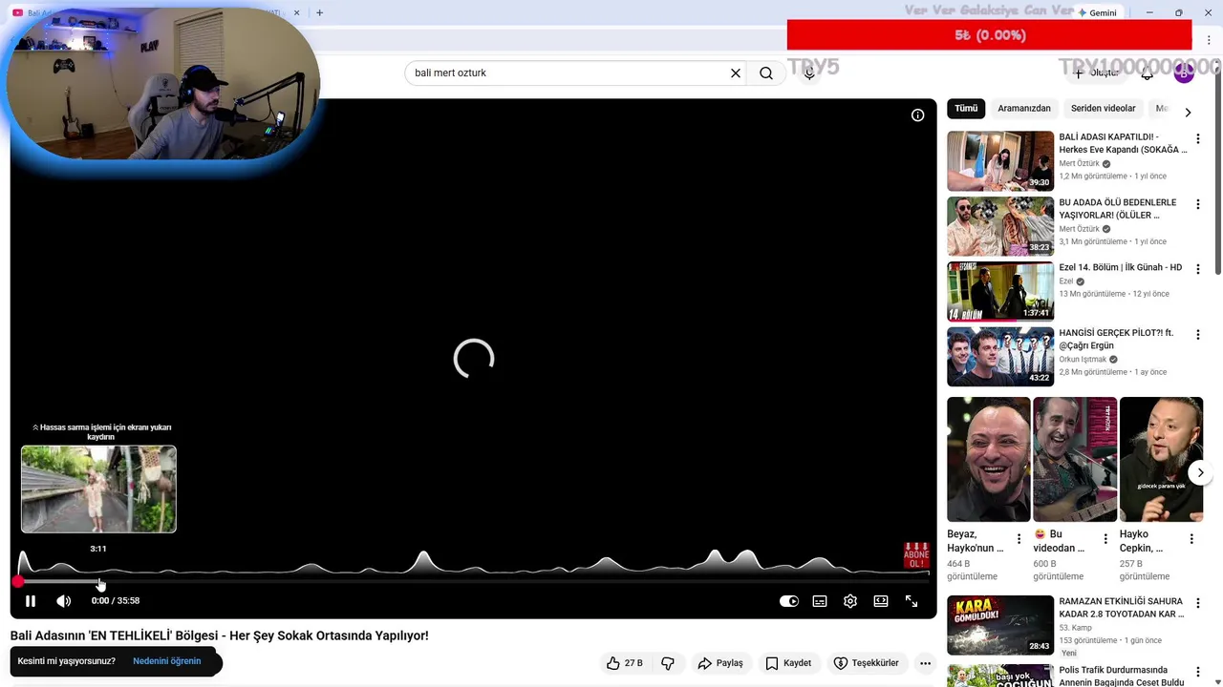This screenshot has height=687, width=1223.
Task: Open the Orkun Işıtmak channel name
Action: pos(1083,360)
